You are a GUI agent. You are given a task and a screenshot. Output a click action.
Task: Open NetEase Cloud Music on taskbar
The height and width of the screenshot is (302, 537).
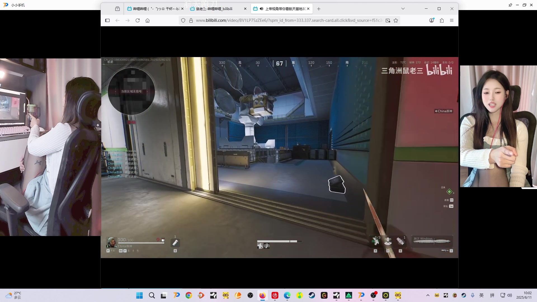pos(275,295)
